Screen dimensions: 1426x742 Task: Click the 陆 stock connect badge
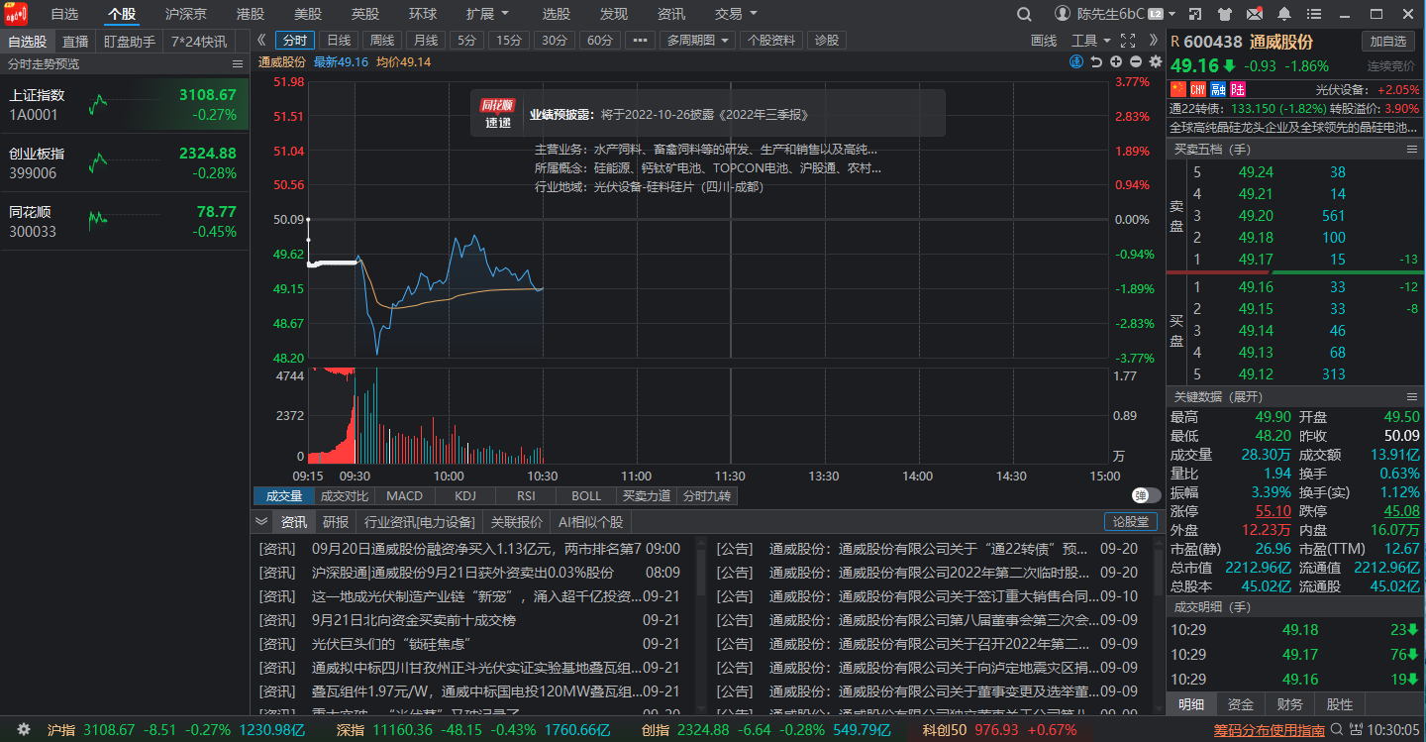coord(1238,89)
